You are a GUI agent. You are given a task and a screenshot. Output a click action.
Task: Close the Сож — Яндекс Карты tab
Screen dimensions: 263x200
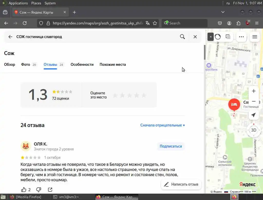point(64,12)
